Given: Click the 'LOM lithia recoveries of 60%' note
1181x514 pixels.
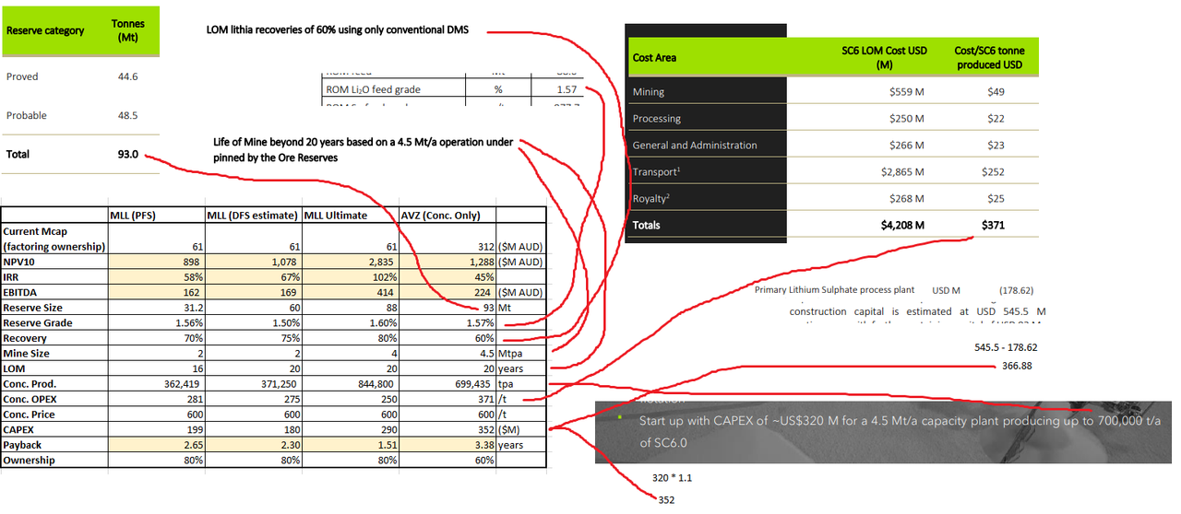Looking at the screenshot, I should 338,29.
